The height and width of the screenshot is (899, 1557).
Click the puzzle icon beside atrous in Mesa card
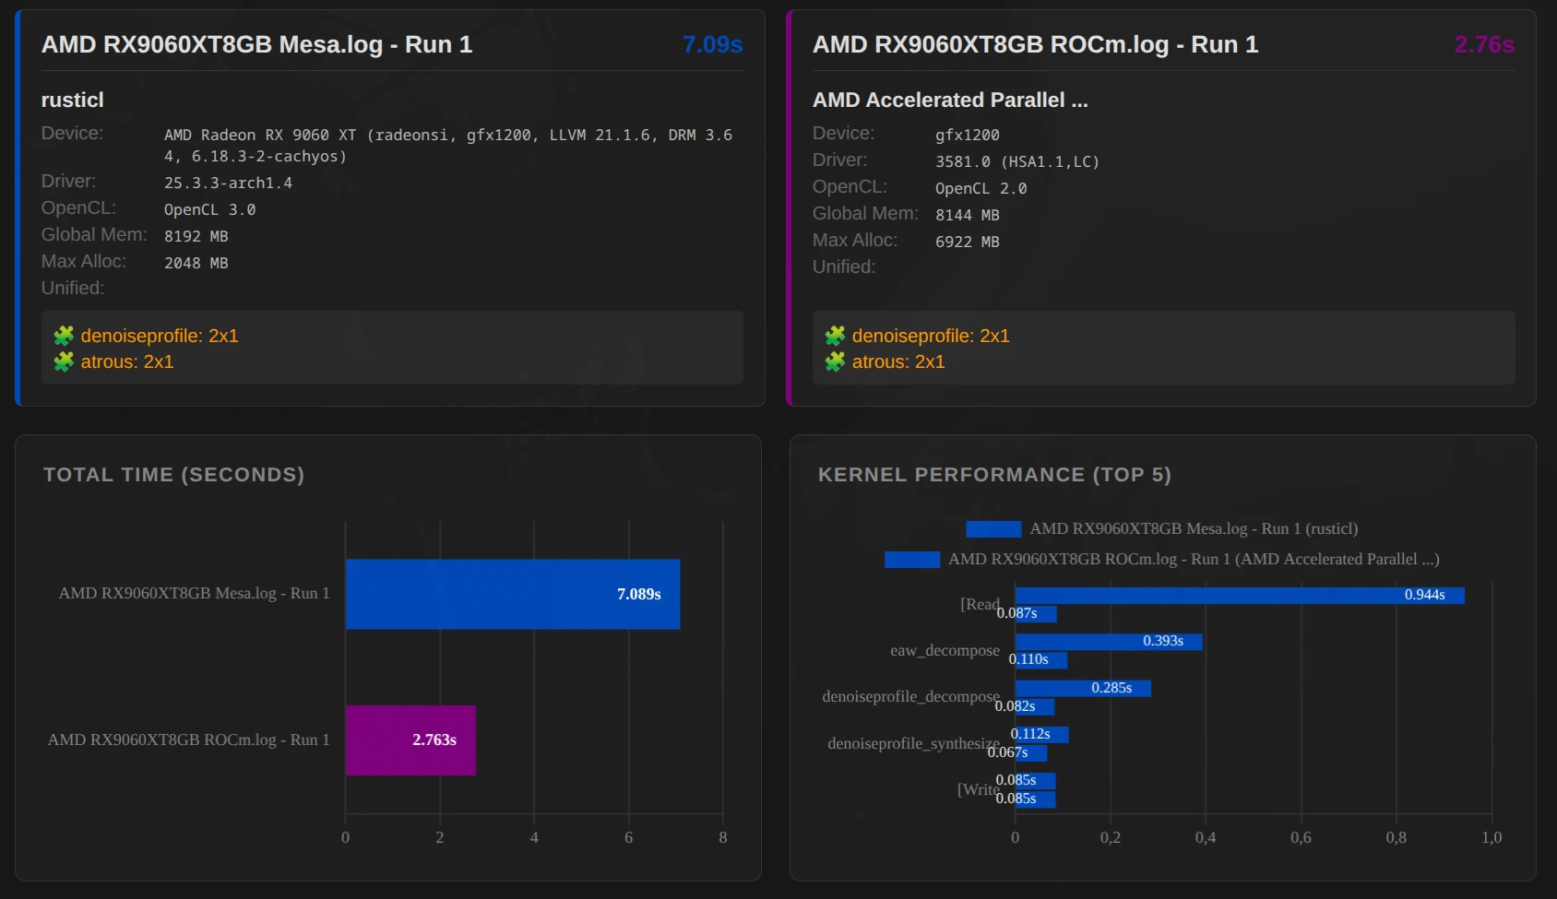[x=63, y=361]
